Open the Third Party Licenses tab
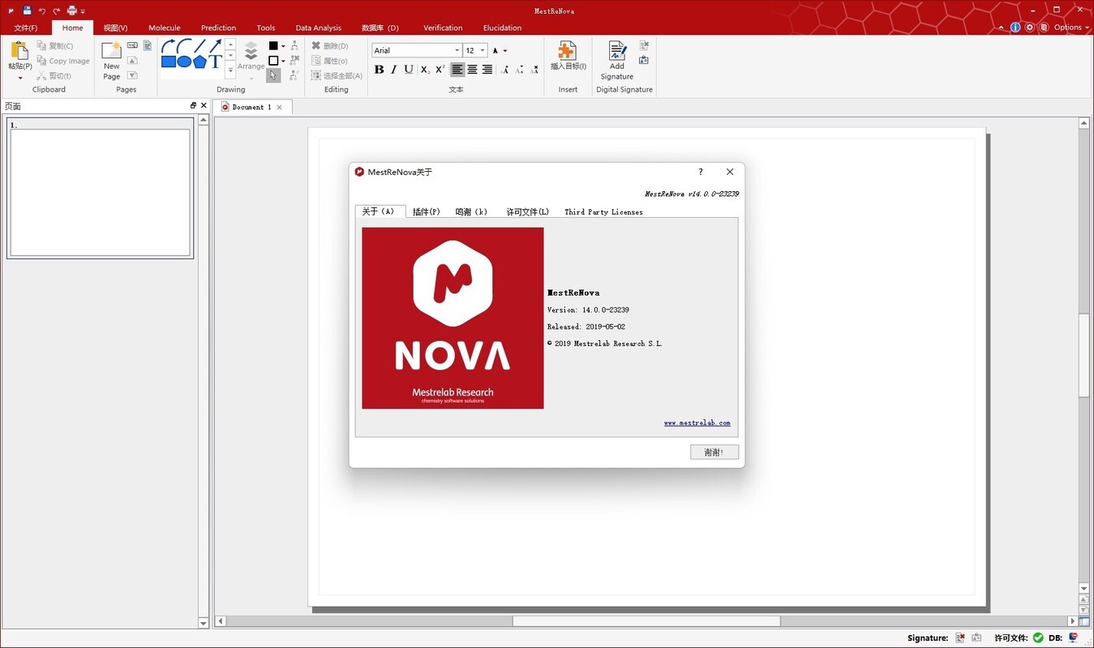 603,211
